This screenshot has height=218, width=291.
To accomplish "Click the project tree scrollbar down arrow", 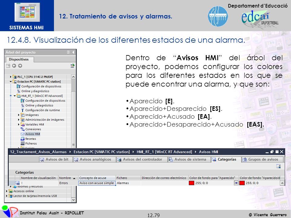I will 73,200.
